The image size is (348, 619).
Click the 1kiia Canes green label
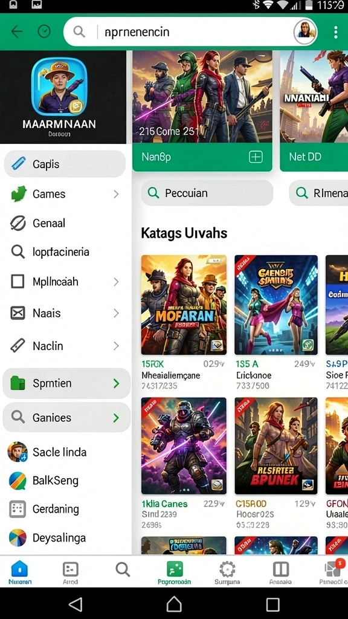point(164,504)
